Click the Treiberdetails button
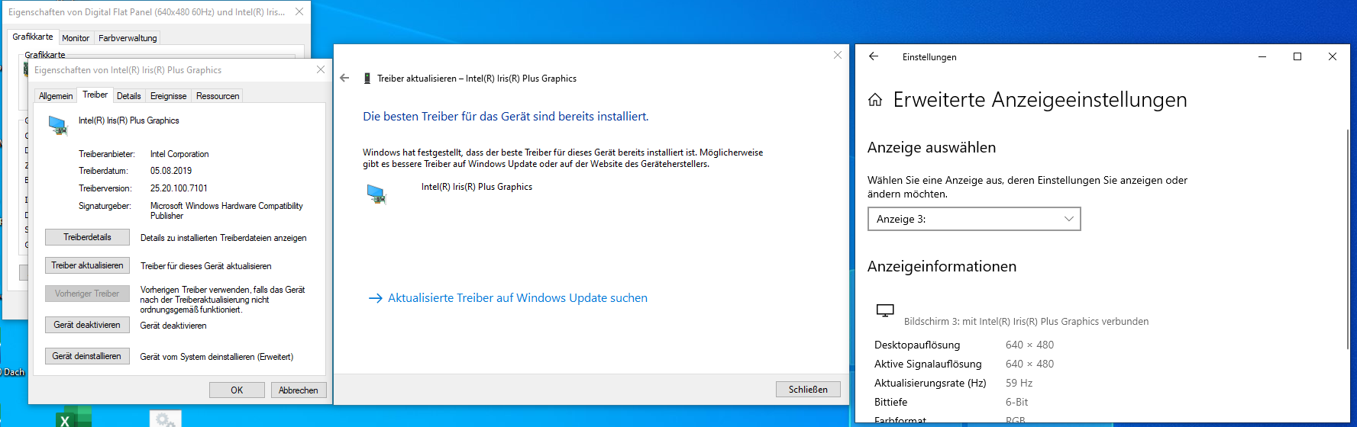Image resolution: width=1357 pixels, height=427 pixels. click(x=87, y=237)
